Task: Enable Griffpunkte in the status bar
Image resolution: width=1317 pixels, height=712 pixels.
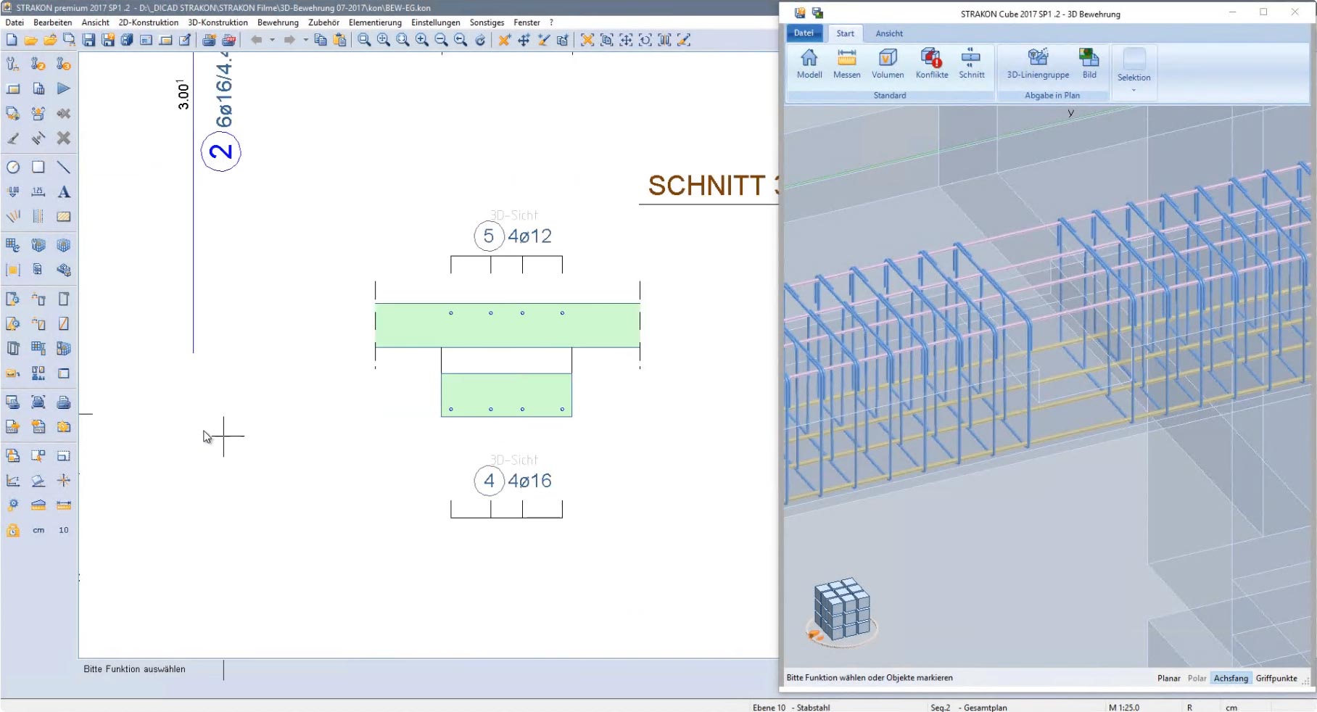Action: pos(1276,678)
